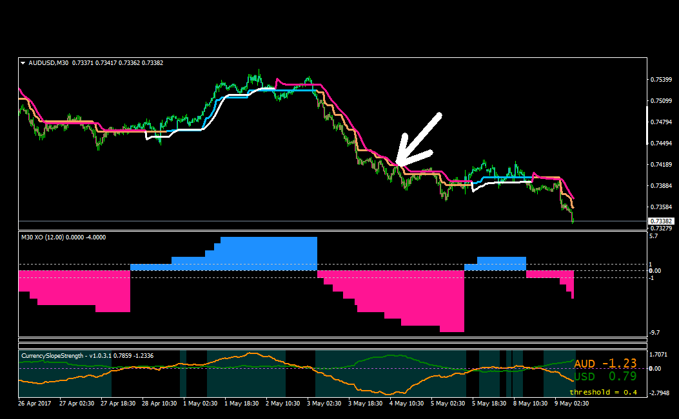Click the large blue XO histogram block

(x=268, y=254)
